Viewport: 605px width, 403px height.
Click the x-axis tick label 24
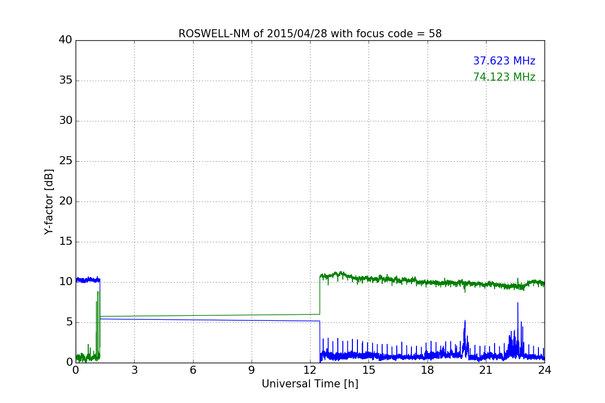[x=544, y=370]
